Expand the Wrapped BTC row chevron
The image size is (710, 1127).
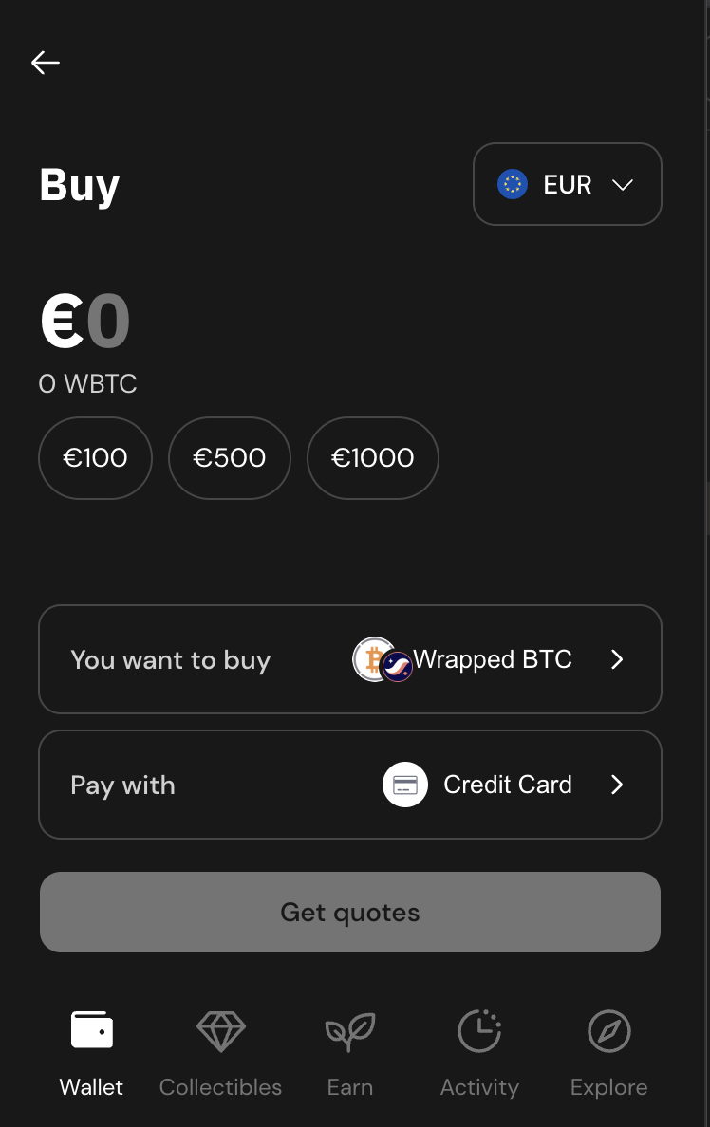[x=617, y=659]
